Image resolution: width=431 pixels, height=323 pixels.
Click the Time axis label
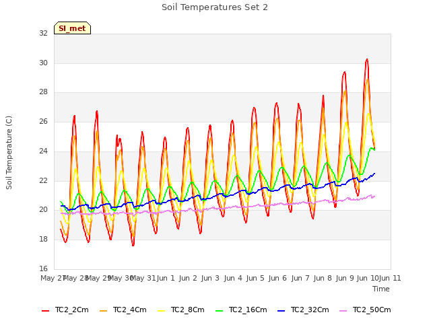[381, 289]
